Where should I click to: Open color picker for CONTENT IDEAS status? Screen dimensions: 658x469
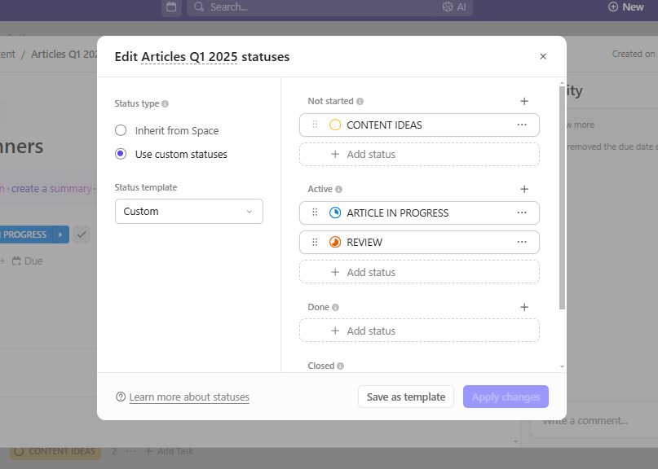[x=335, y=125]
